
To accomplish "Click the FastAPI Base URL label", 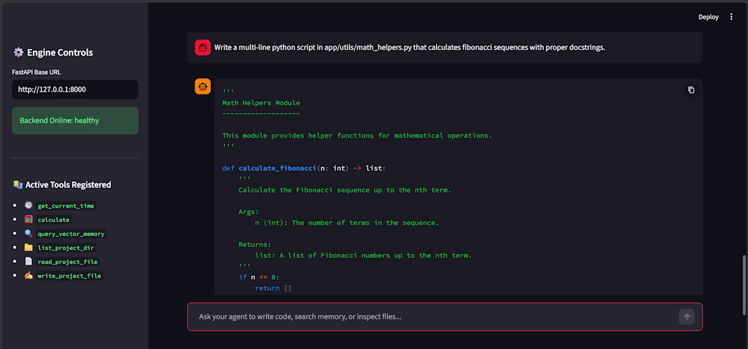I will coord(36,73).
